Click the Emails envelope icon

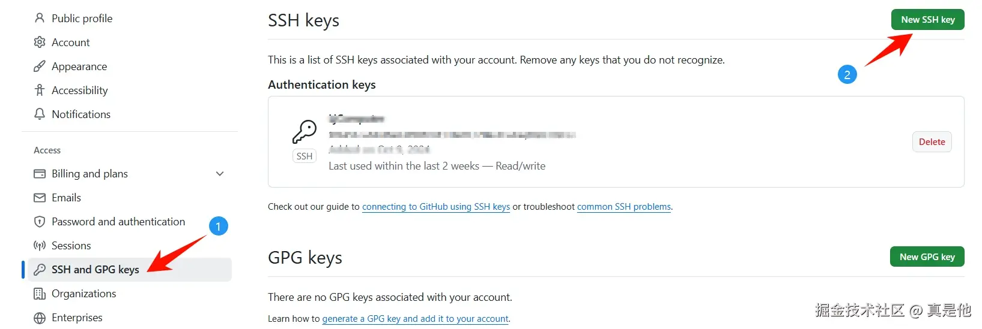pos(40,198)
